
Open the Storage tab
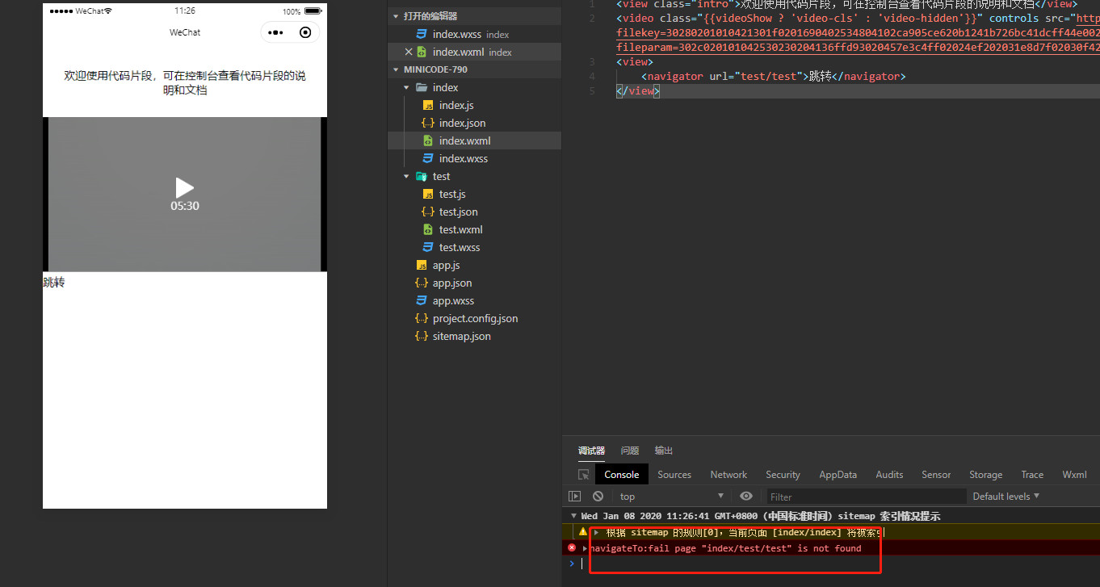click(x=985, y=475)
